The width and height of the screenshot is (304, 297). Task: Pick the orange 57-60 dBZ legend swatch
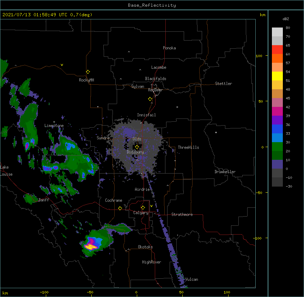point(277,58)
